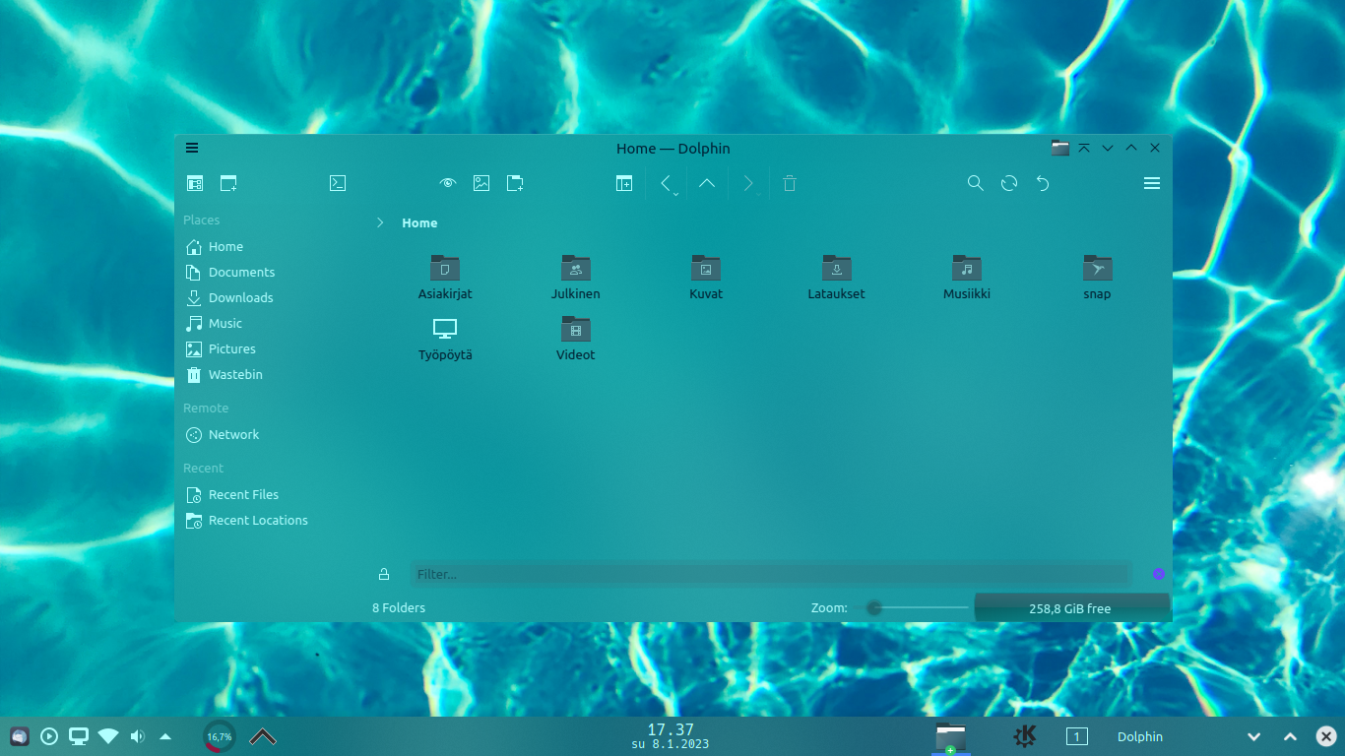Keep window above others in title bar
The height and width of the screenshot is (756, 1345).
(1084, 148)
